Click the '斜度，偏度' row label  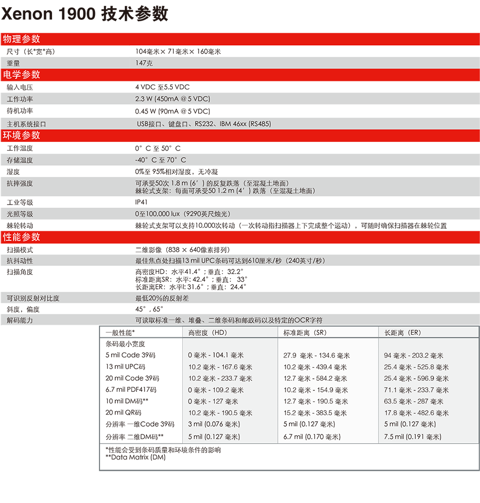[x=23, y=310]
